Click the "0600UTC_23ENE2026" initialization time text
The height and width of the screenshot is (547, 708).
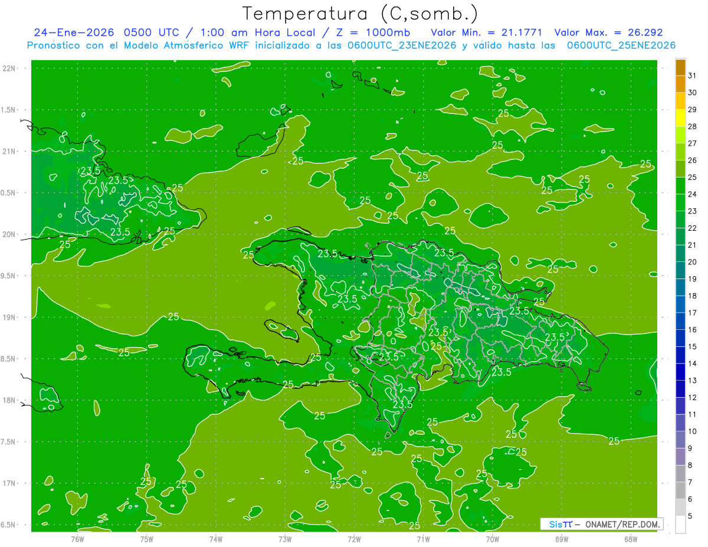pos(402,45)
